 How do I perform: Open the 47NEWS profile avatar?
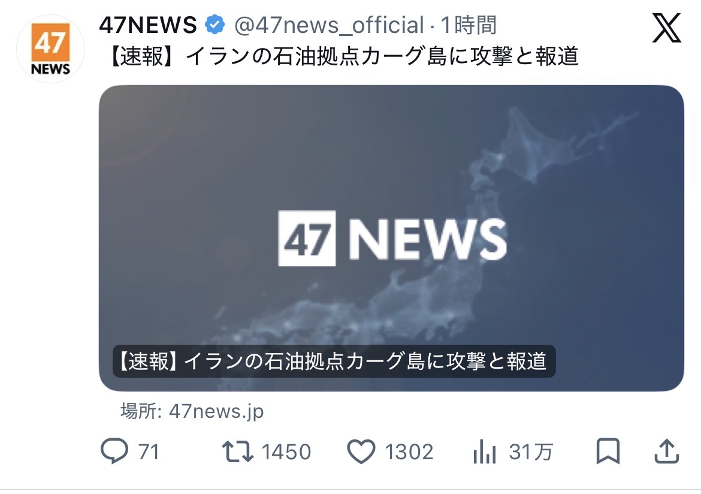(x=50, y=49)
